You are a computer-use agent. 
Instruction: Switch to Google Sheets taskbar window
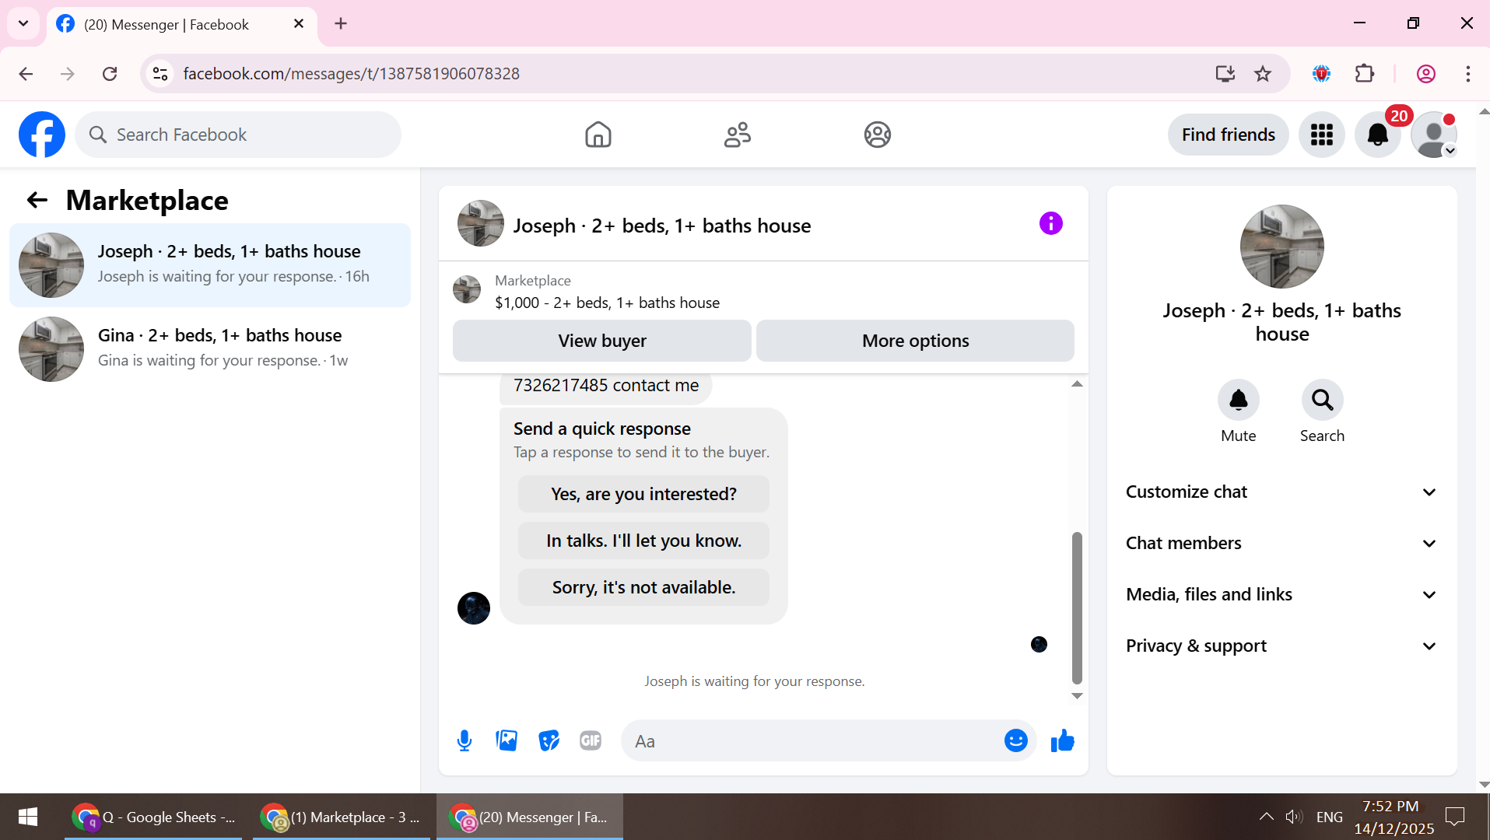[x=153, y=817]
